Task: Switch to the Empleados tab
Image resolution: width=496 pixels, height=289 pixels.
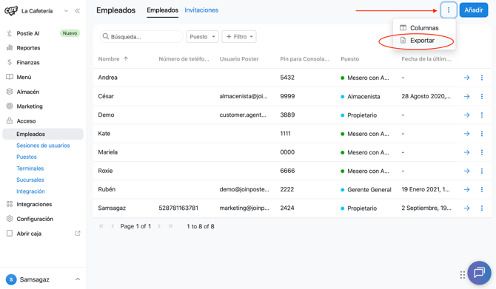Action: point(162,10)
